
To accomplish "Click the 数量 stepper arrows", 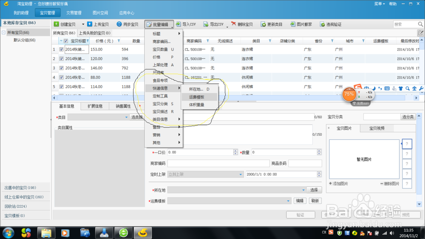I will click(319, 153).
